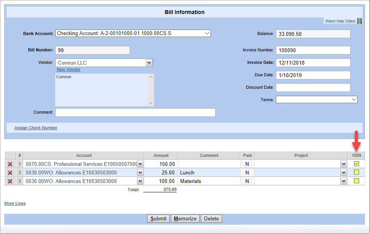This screenshot has width=370, height=234.
Task: Click the Total value 275.00
Action: point(170,189)
